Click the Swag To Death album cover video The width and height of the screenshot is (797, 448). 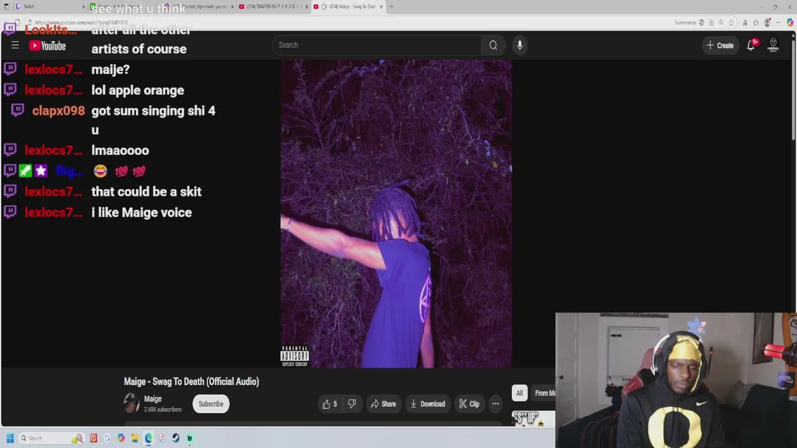coord(396,213)
